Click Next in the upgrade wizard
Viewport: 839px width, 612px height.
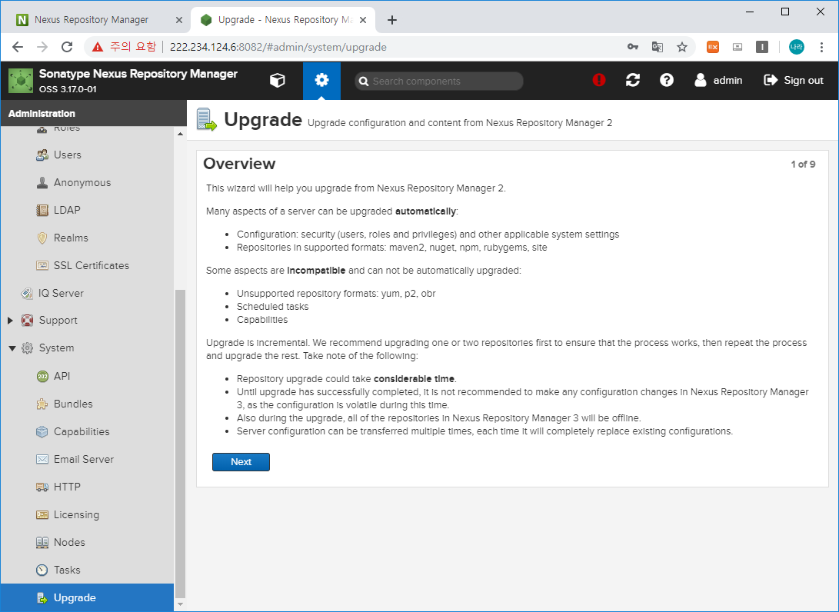click(241, 461)
